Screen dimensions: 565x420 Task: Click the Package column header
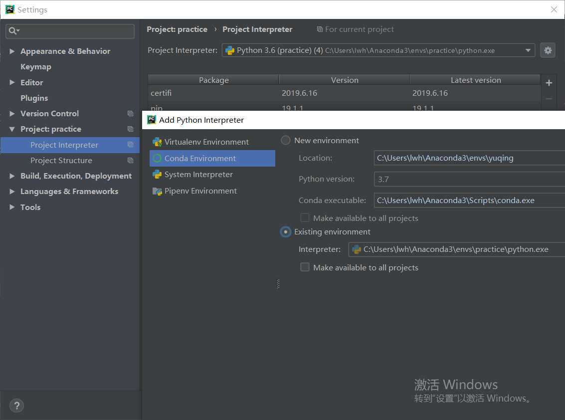tap(213, 80)
